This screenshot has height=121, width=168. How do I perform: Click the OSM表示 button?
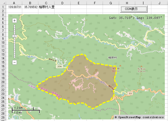pyautogui.click(x=134, y=9)
